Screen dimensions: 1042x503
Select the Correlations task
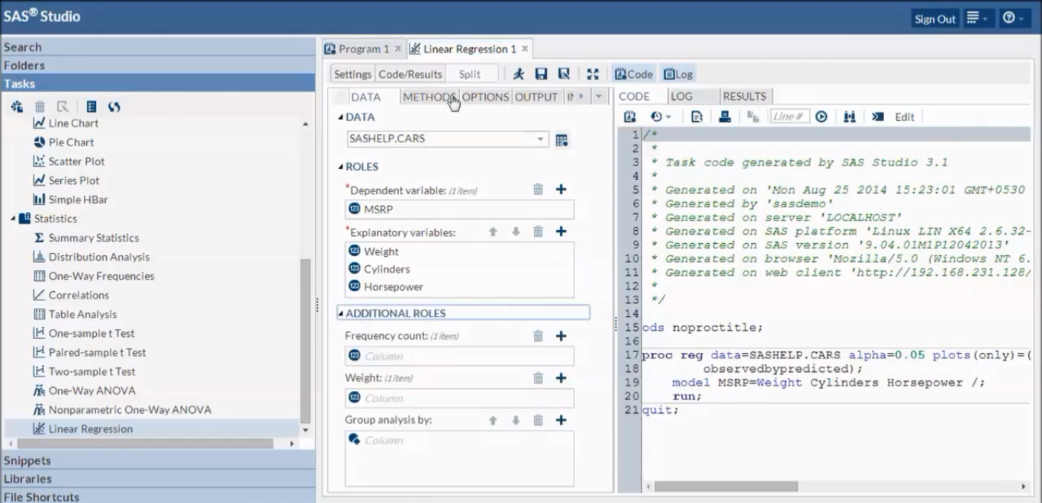pos(79,295)
